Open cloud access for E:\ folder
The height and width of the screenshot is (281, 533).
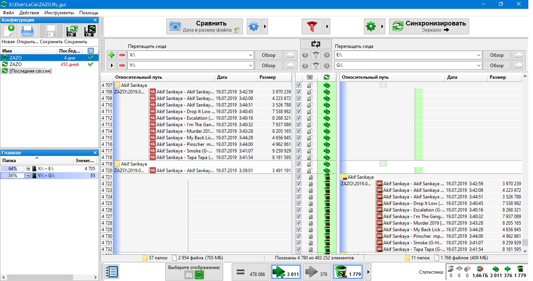[x=519, y=55]
